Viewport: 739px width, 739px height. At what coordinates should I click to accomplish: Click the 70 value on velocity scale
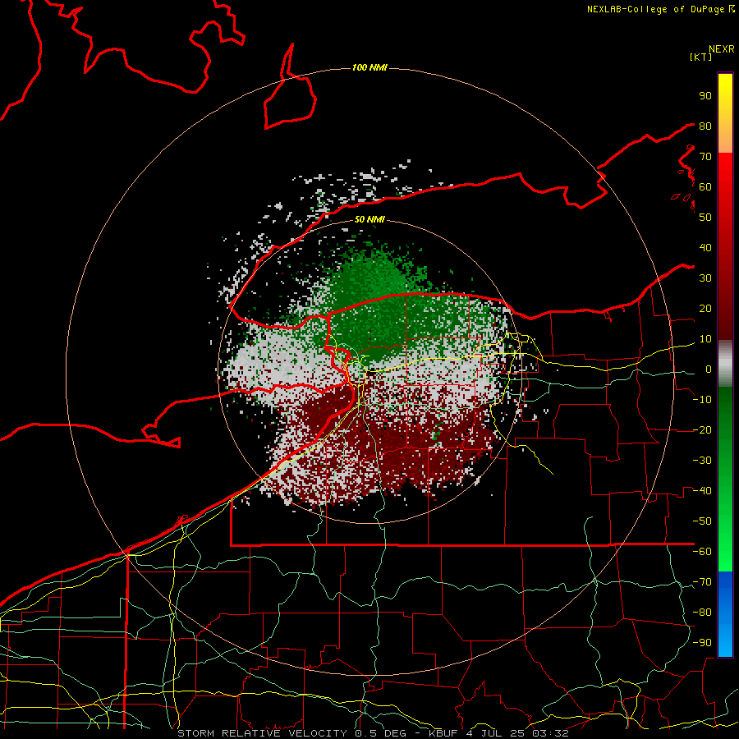705,157
